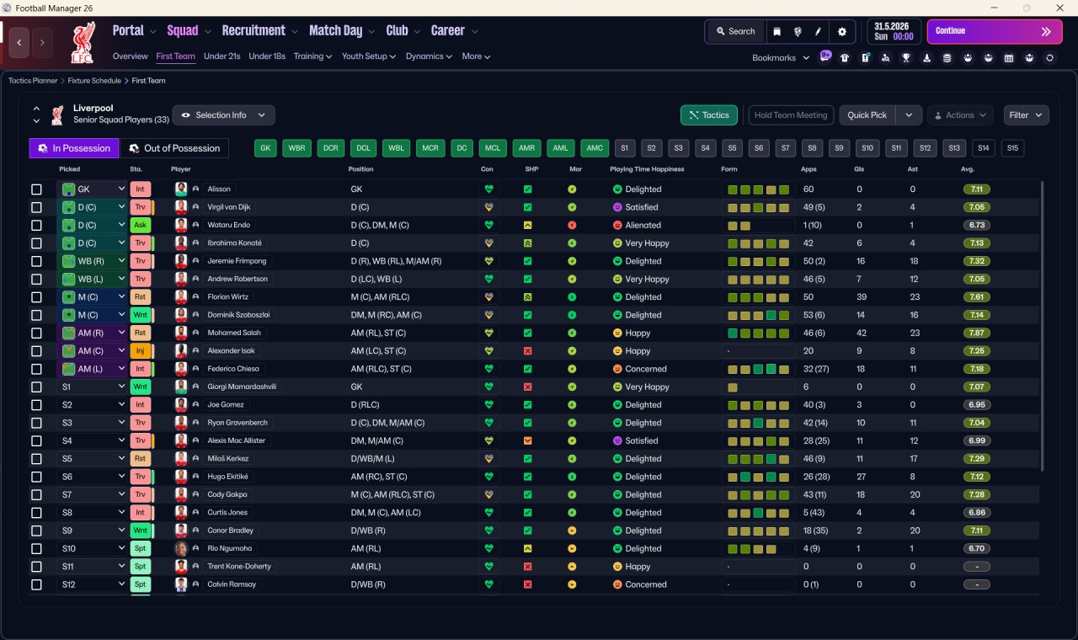The image size is (1078, 640).
Task: Click the Inj status badge for Alexander Isak
Action: point(141,351)
